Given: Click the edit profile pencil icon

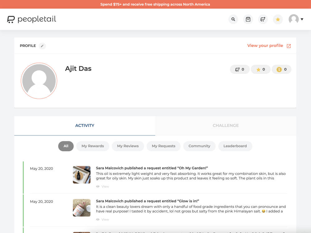Looking at the screenshot, I should (42, 46).
